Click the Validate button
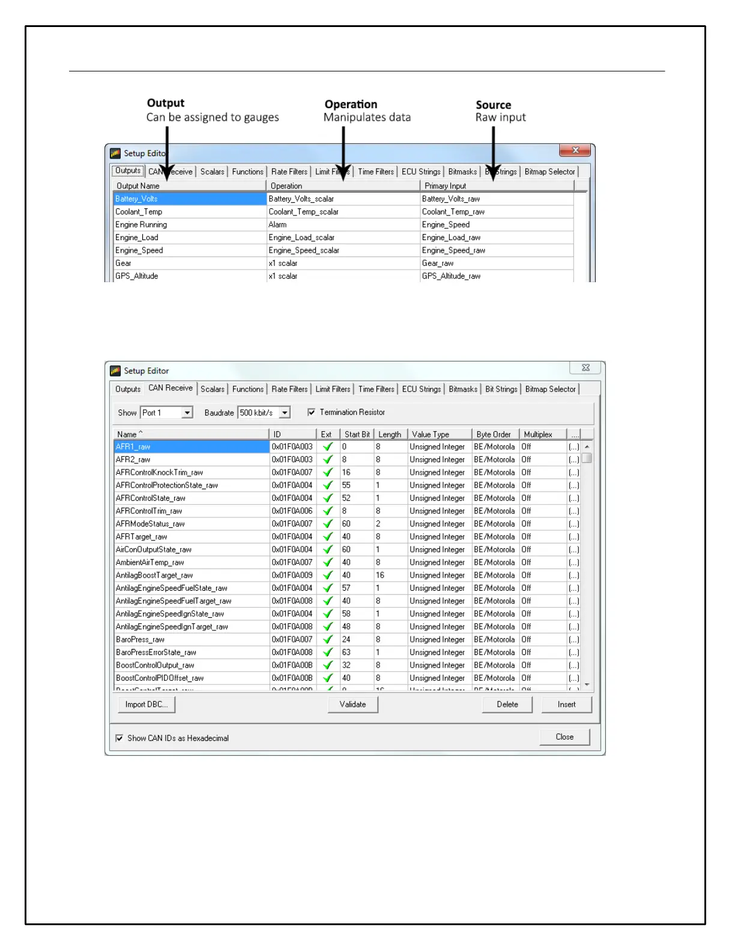735x951 pixels. tap(352, 705)
